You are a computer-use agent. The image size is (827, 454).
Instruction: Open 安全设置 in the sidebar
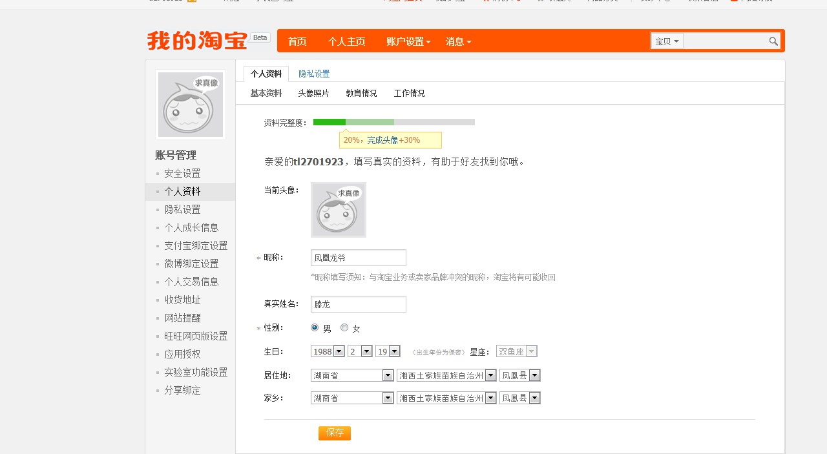(182, 173)
